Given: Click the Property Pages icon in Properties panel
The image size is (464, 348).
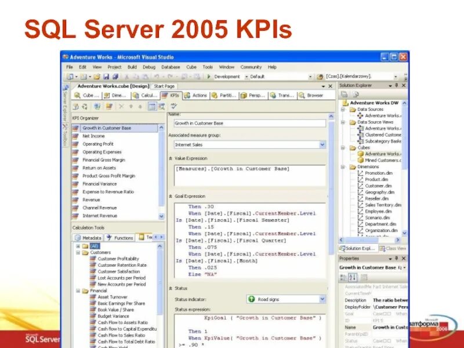Looking at the screenshot, I should tap(364, 277).
